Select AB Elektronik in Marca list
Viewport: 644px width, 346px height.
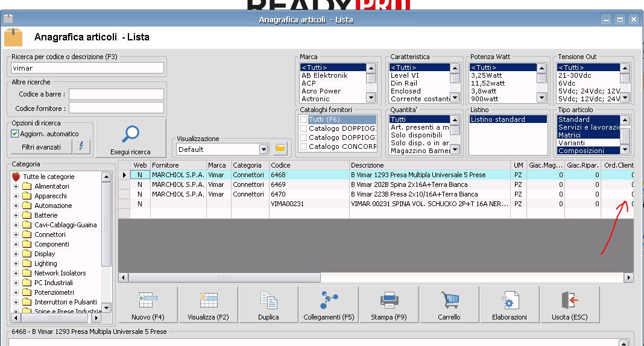tap(324, 75)
